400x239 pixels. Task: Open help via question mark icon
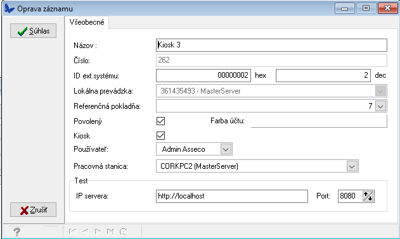pyautogui.click(x=17, y=232)
